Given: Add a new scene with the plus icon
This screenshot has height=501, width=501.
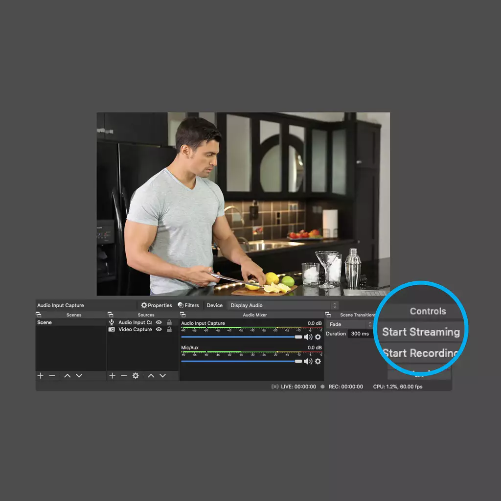Looking at the screenshot, I should pyautogui.click(x=40, y=375).
